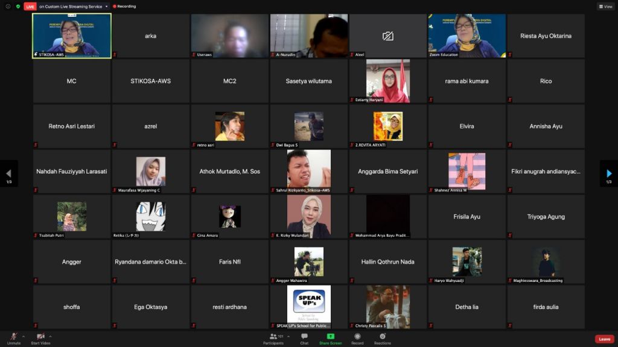Select the SPEAK UP's School participant tile
The width and height of the screenshot is (618, 347).
click(308, 307)
